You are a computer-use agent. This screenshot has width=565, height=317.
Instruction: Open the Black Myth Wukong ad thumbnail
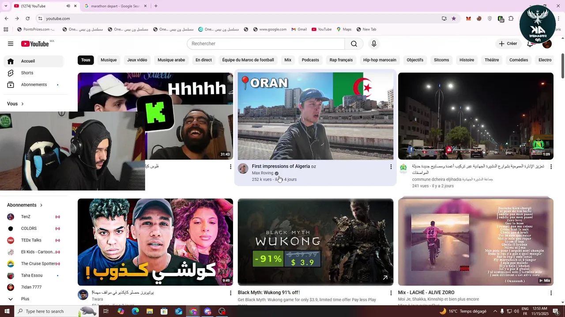click(316, 242)
